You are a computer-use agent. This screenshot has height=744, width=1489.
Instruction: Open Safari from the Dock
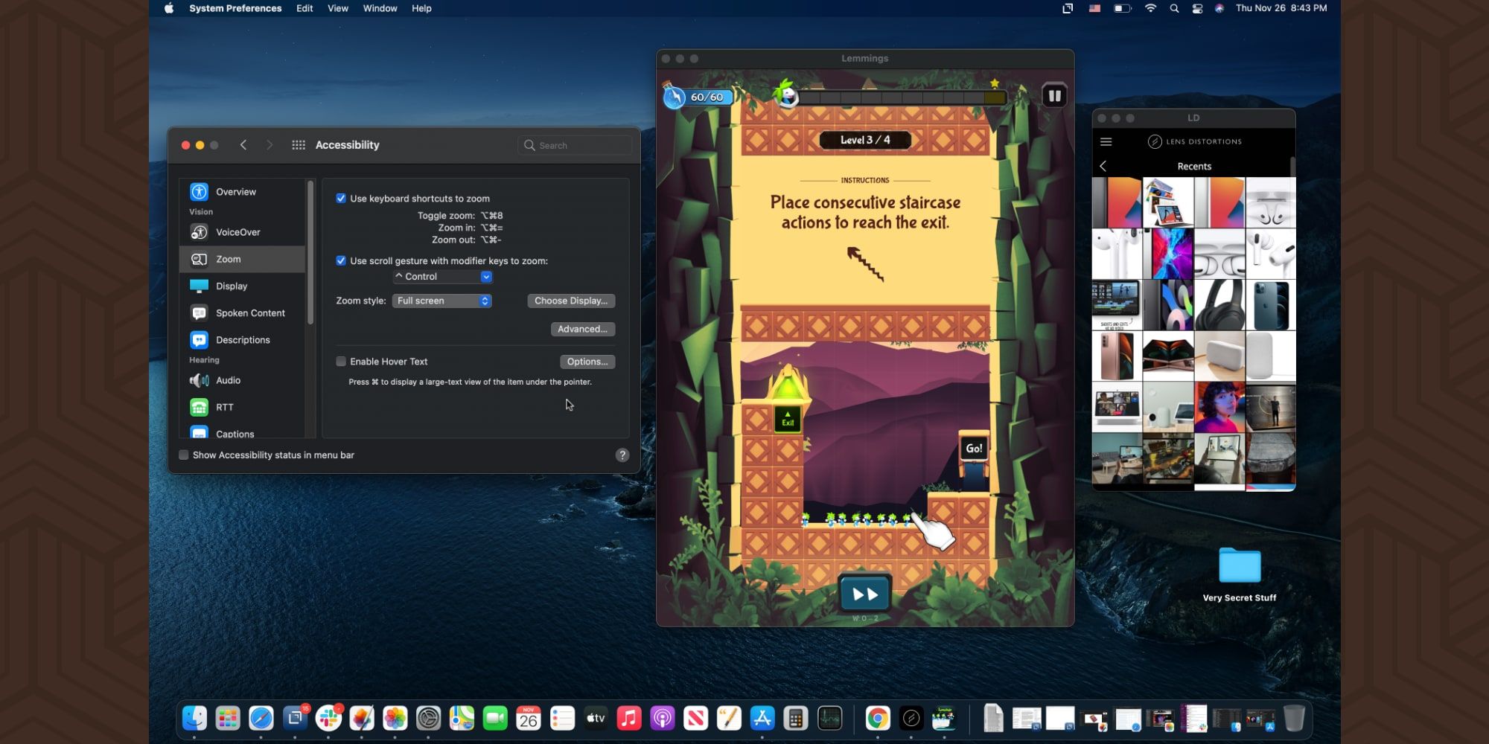[x=261, y=718]
